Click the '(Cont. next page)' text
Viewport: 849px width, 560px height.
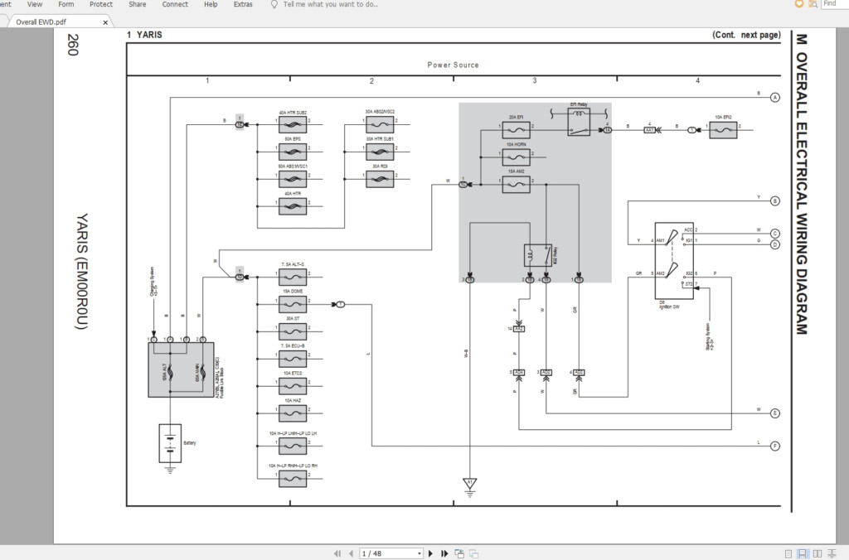click(x=747, y=35)
